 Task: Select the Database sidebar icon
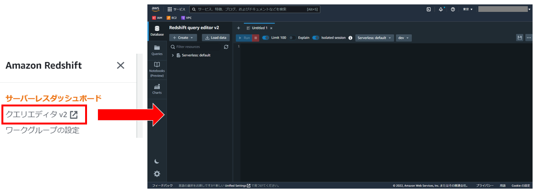click(x=157, y=31)
